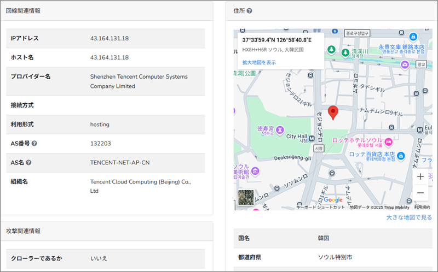Click the 시청 station label box on map
The width and height of the screenshot is (438, 272).
(319, 149)
